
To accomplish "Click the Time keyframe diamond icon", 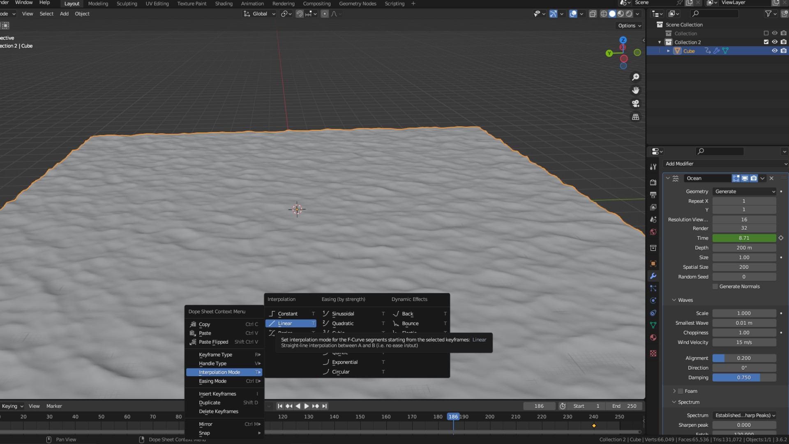I will (781, 238).
